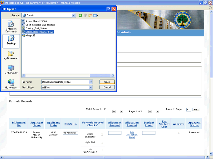Open the Edit Allocation Total link
213x159 pixels.
coord(132,135)
